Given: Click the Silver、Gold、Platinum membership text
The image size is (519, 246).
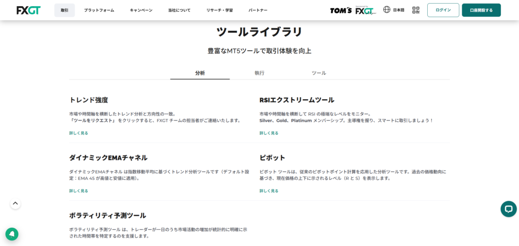Looking at the screenshot, I should pyautogui.click(x=286, y=120).
